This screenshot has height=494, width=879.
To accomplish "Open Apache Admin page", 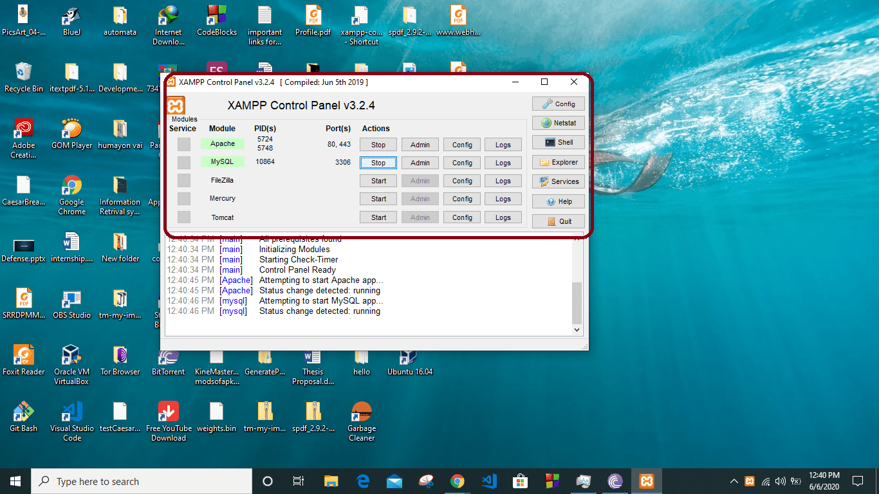I will pyautogui.click(x=420, y=144).
